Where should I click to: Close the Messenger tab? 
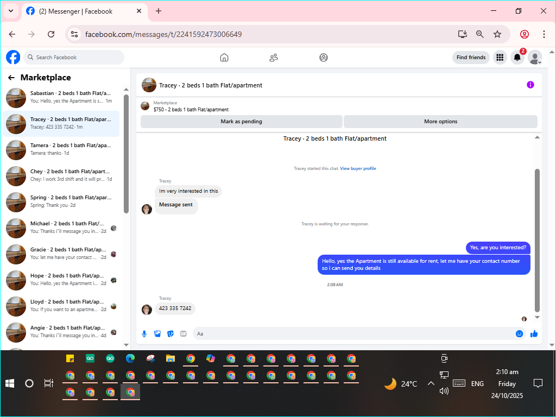pyautogui.click(x=139, y=11)
